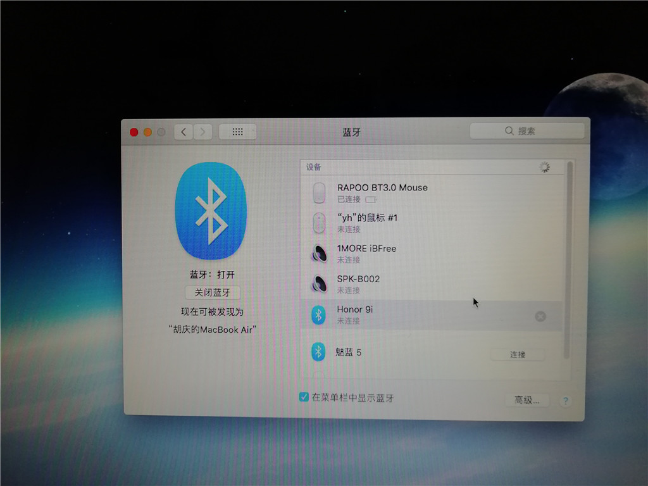This screenshot has height=486, width=648.
Task: Connect to 魅蓝 5 via 连接 button
Action: click(x=518, y=354)
